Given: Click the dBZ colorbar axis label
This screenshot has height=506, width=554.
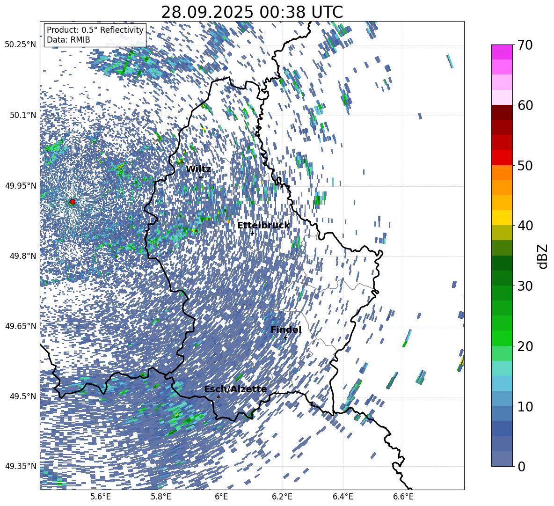Looking at the screenshot, I should (542, 256).
